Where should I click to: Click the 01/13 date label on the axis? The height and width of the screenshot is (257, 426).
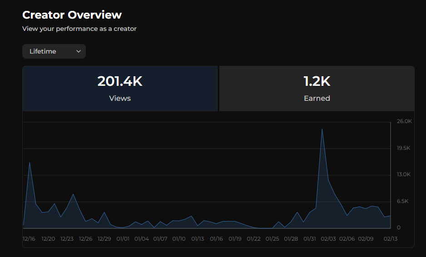198,239
